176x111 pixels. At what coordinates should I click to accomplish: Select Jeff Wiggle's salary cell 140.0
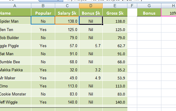coord(67,101)
